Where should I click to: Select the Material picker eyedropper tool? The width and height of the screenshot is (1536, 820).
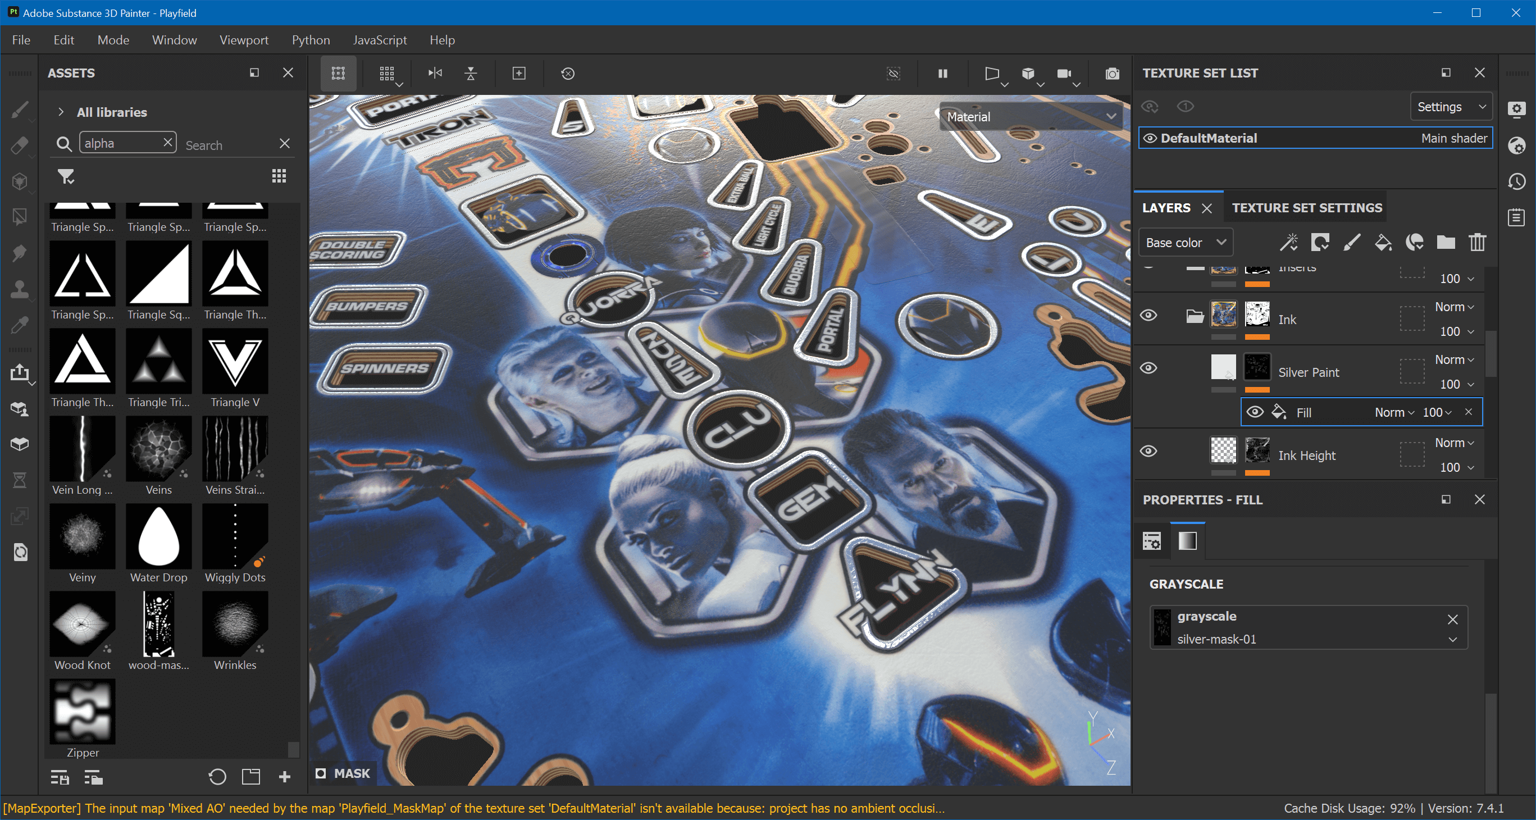click(x=20, y=325)
